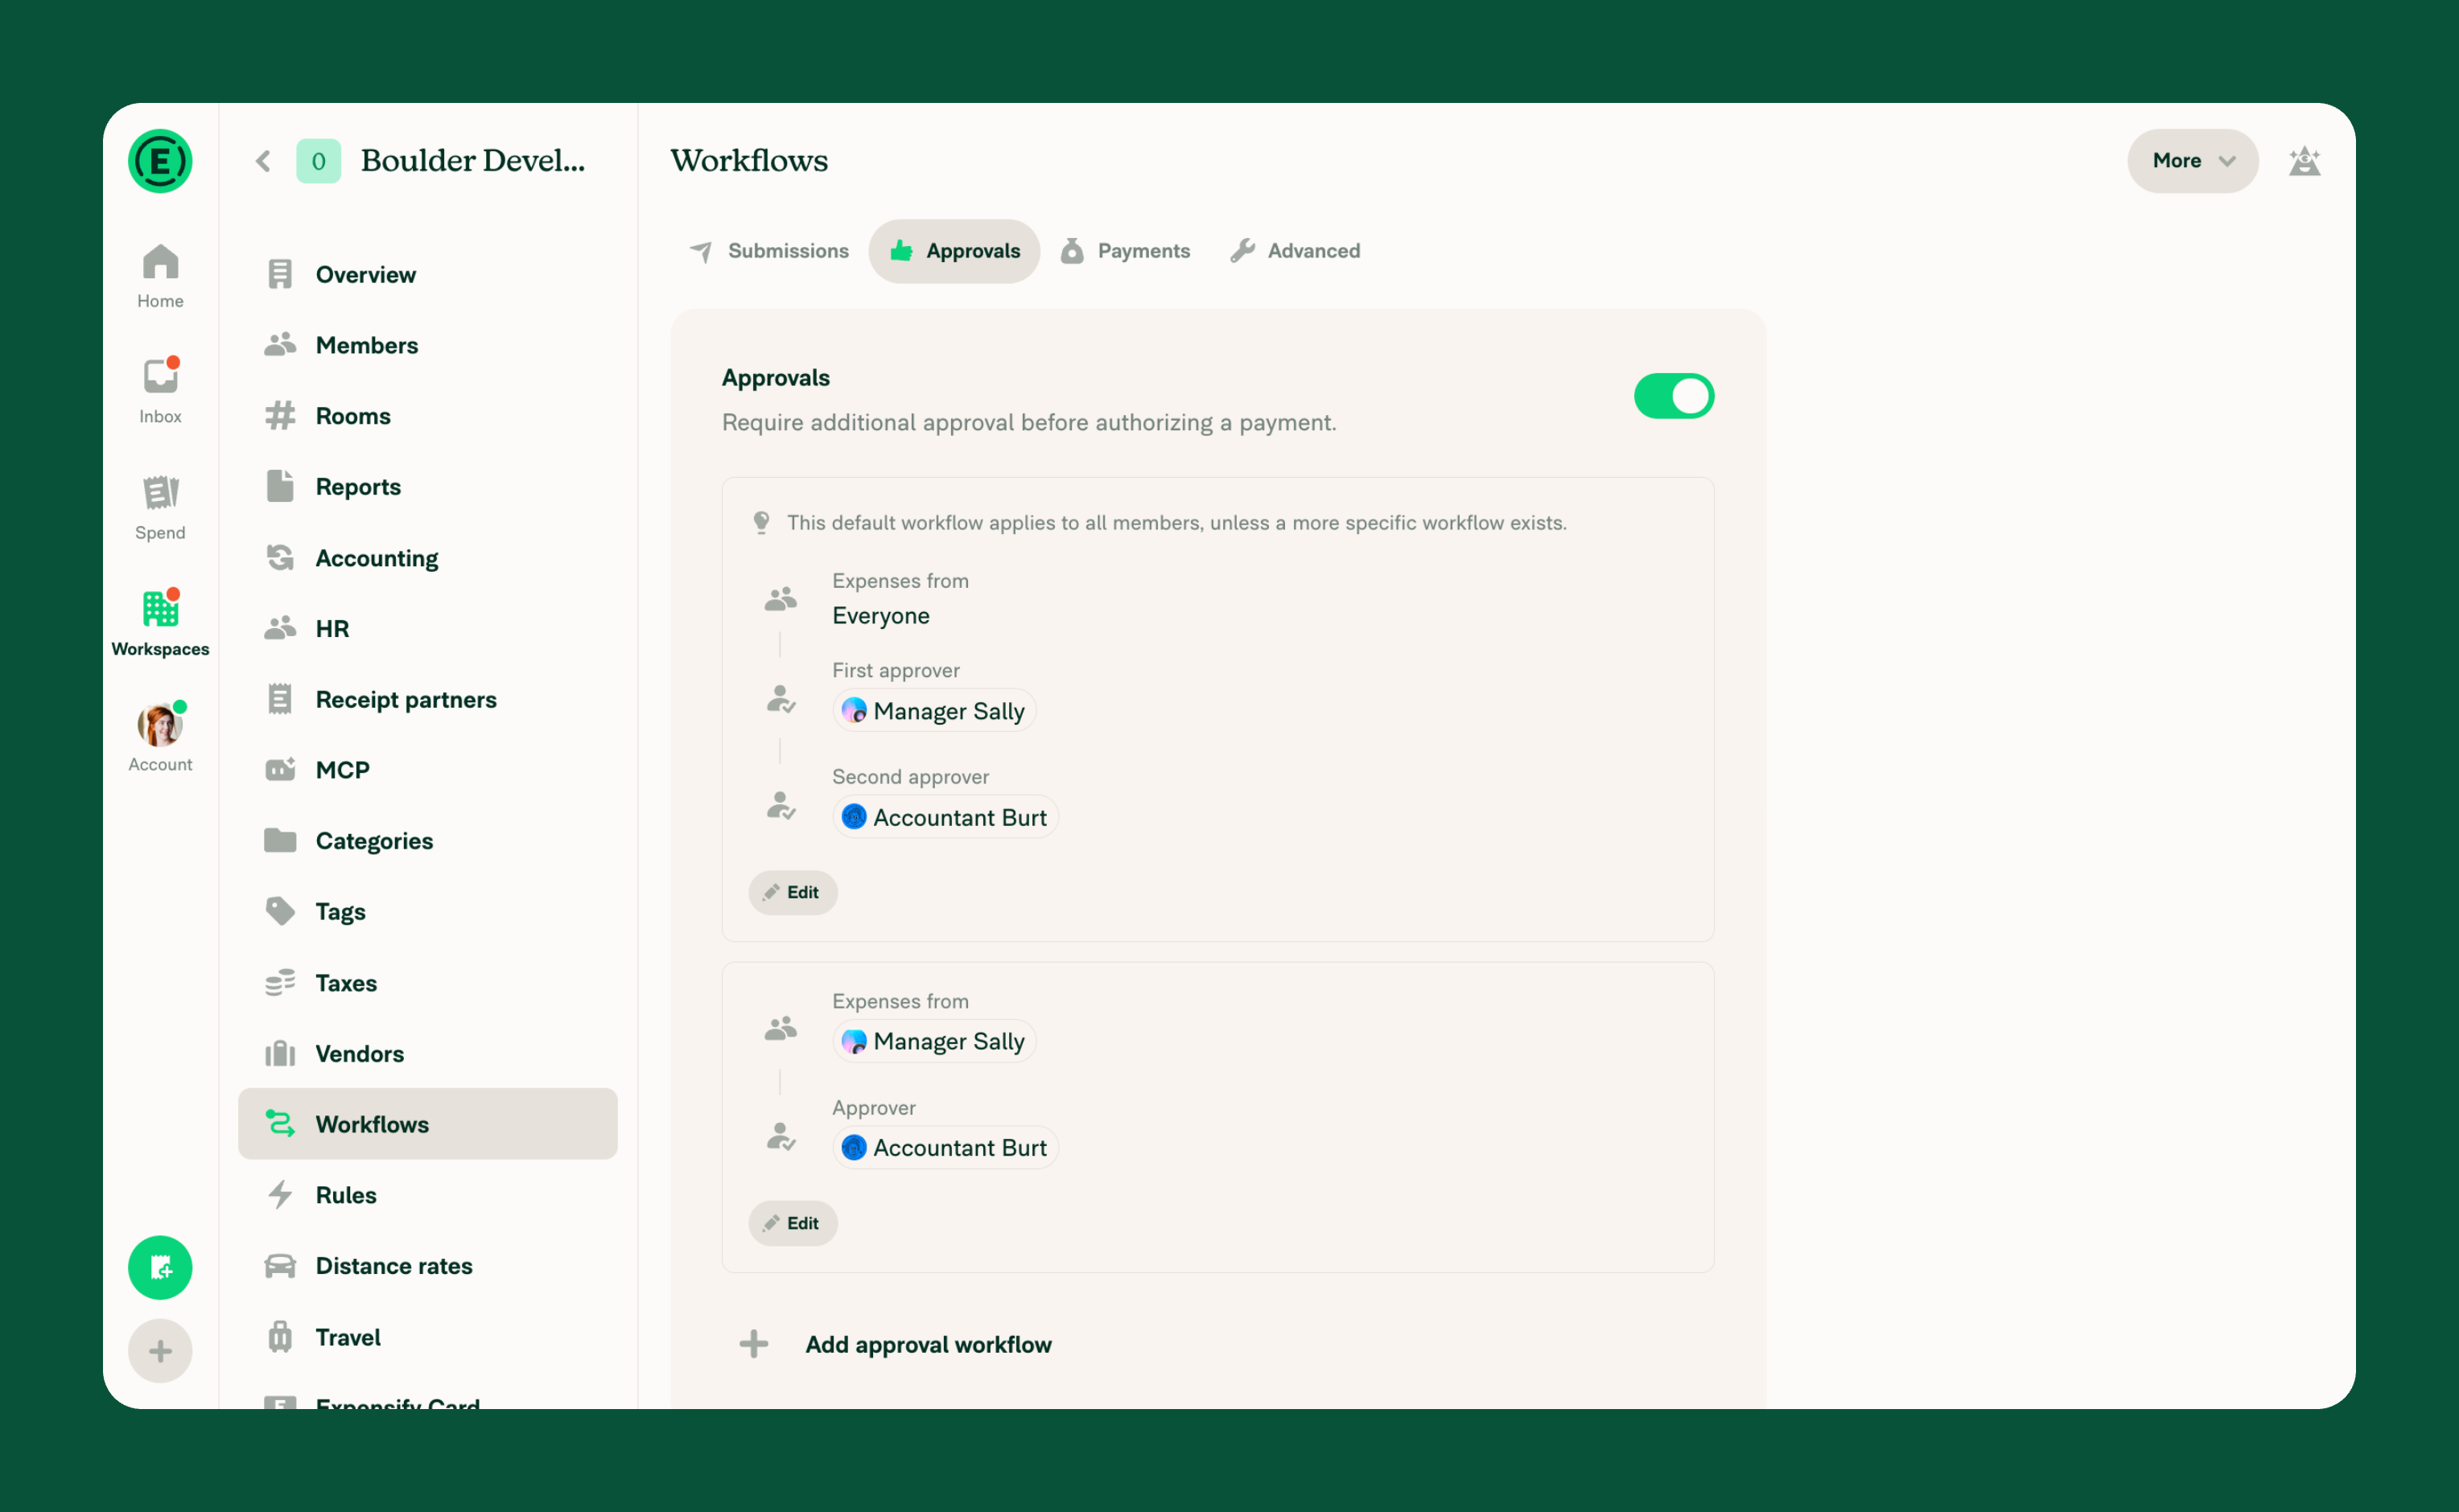This screenshot has width=2459, height=1512.
Task: Switch to the Submissions tab
Action: (768, 251)
